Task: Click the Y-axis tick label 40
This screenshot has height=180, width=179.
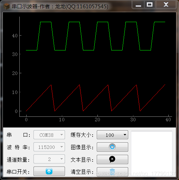Action: point(15,36)
